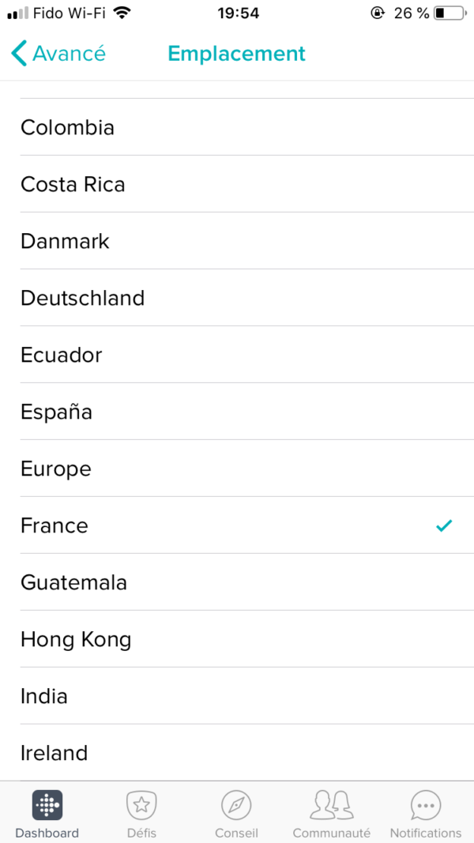Tap the Emplacement page title
This screenshot has width=474, height=843.
236,54
